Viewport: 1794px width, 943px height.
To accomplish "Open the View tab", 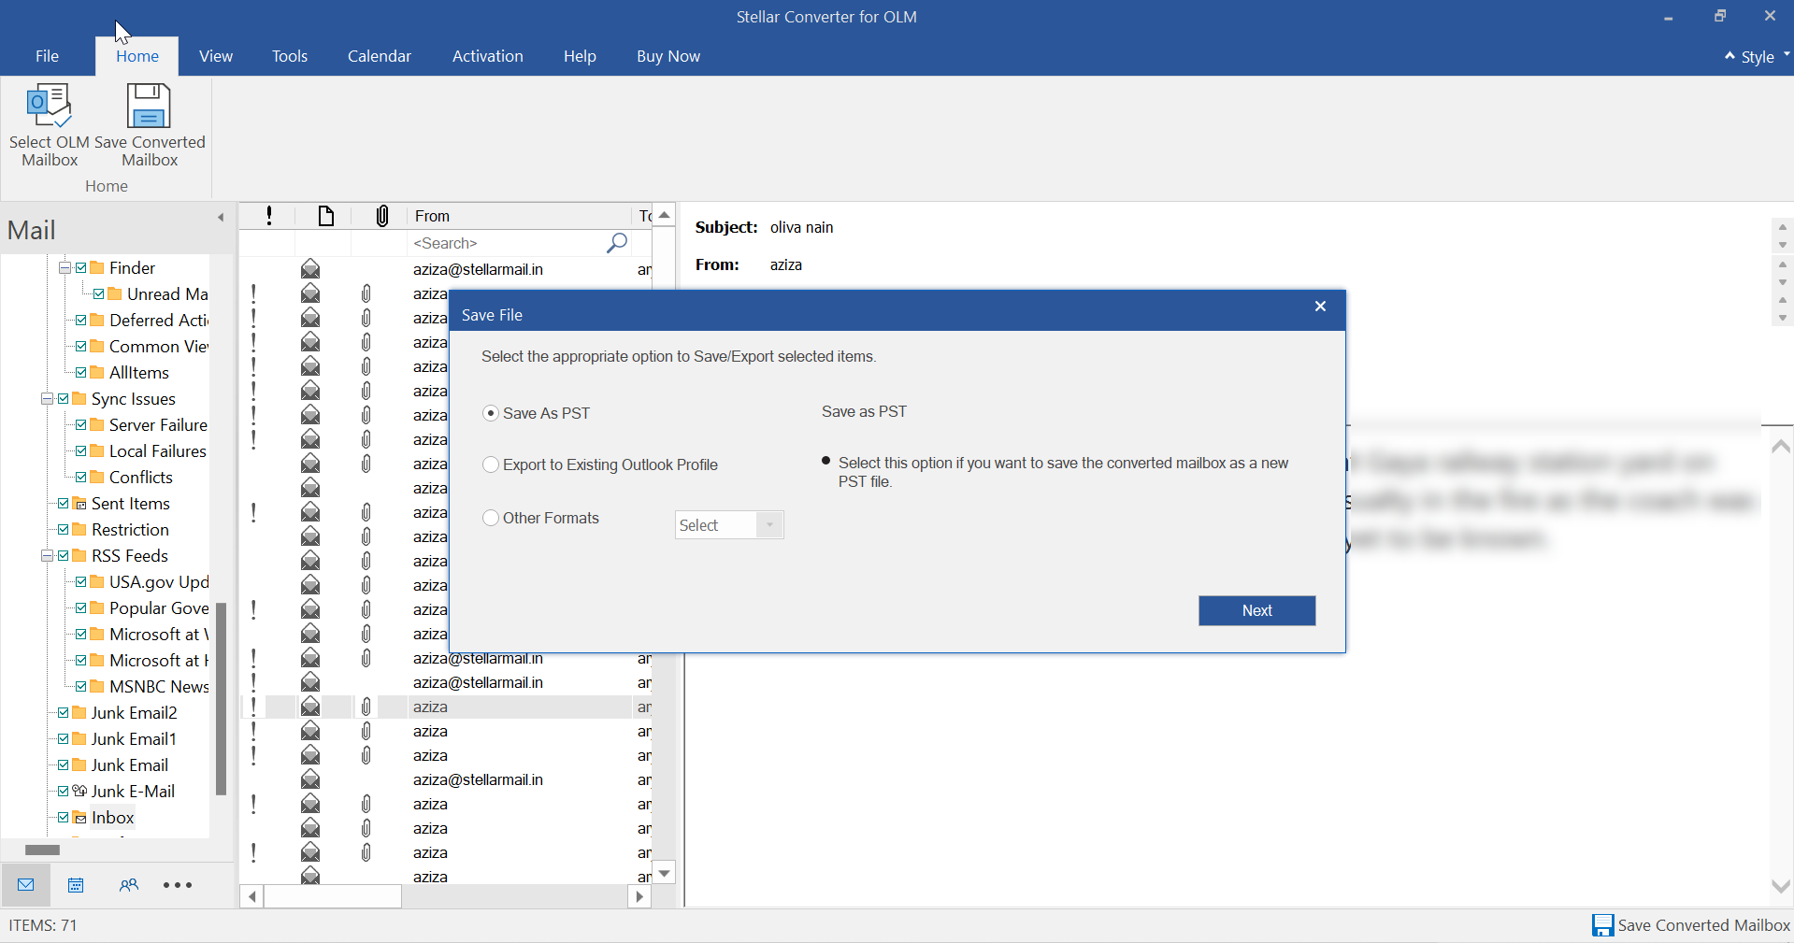I will [216, 56].
